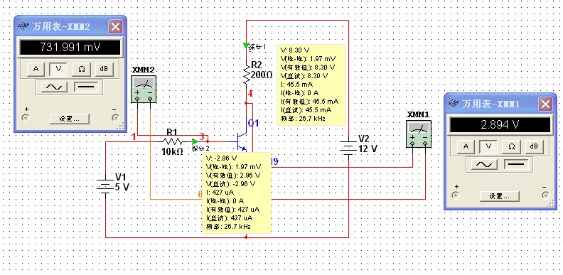Close the XMM1 multimeter window

[545, 104]
